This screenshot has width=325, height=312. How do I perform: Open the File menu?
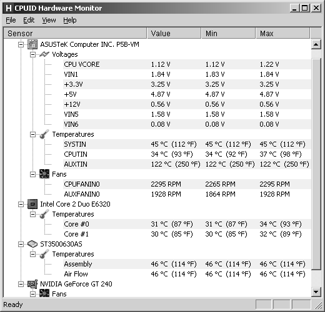point(11,20)
